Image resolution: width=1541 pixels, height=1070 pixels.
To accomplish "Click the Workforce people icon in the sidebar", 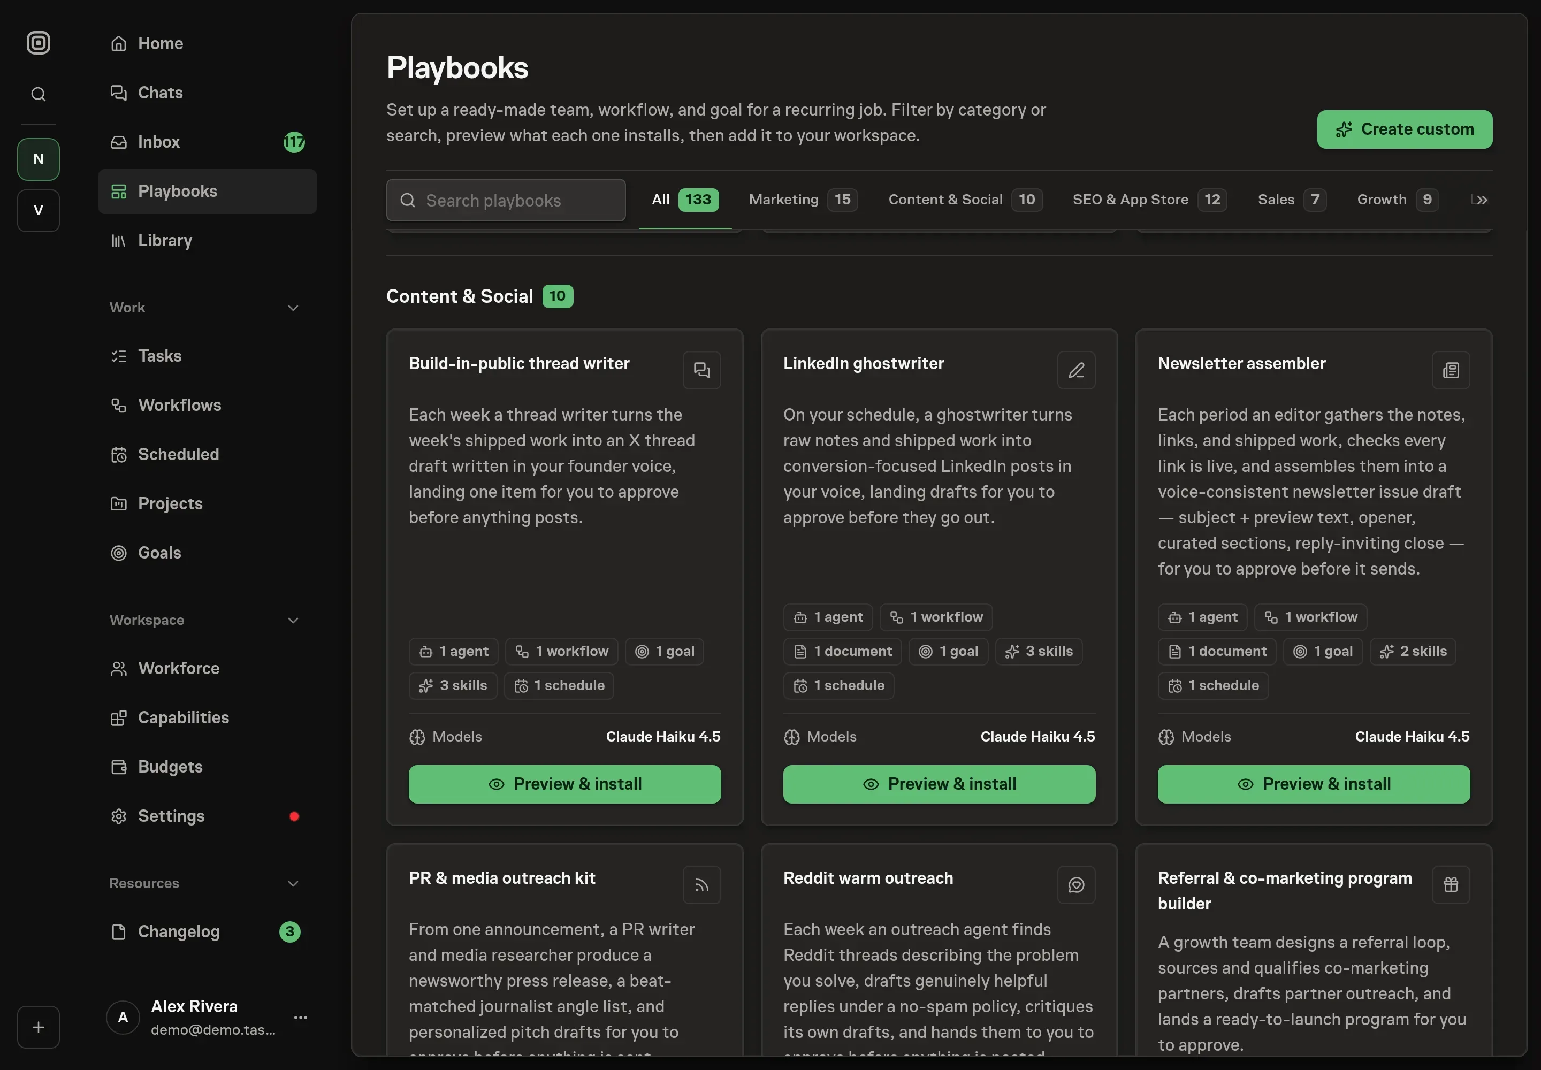I will tap(119, 668).
